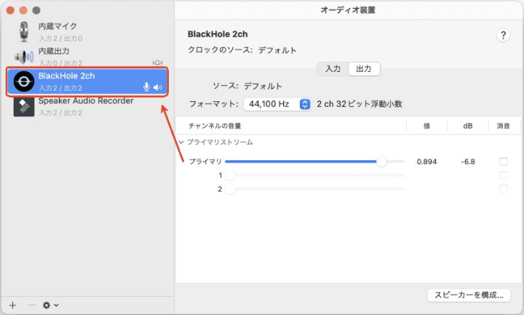The height and width of the screenshot is (315, 524).
Task: Toggle mute checkbox for channel 1
Action: coord(503,175)
